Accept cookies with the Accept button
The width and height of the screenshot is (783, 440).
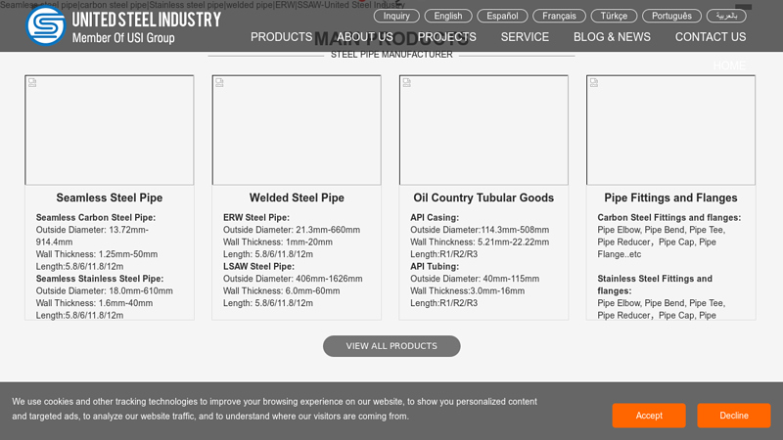pyautogui.click(x=649, y=416)
